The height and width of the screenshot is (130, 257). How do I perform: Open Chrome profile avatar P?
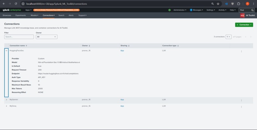[x=247, y=4]
